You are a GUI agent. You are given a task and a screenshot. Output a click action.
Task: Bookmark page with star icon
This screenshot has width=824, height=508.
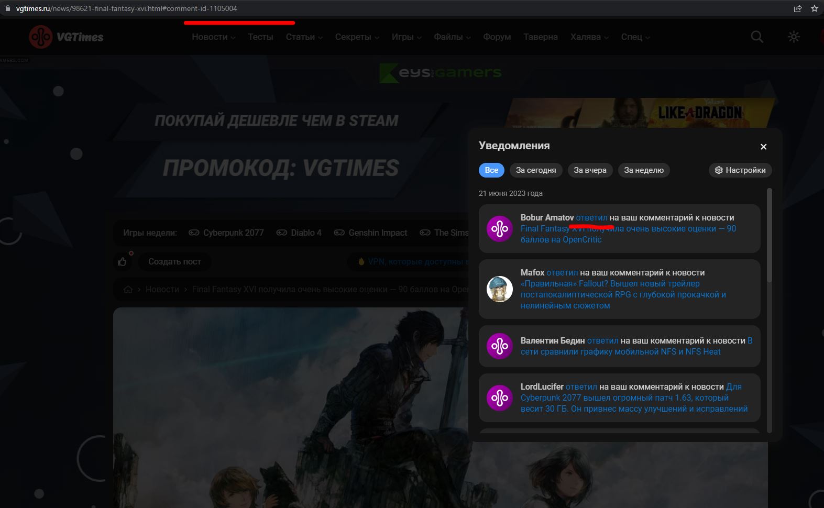click(815, 8)
